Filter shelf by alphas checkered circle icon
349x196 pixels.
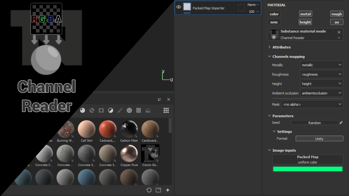coord(129,110)
